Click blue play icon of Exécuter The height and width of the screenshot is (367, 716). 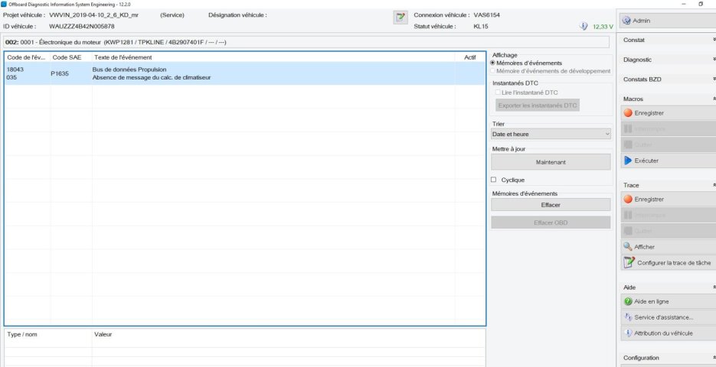[x=628, y=161]
